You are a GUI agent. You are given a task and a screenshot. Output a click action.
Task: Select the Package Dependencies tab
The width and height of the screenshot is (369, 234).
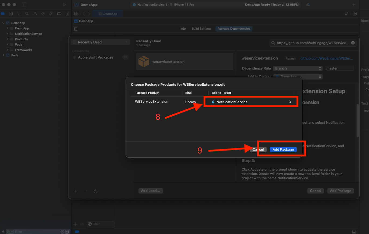(234, 29)
